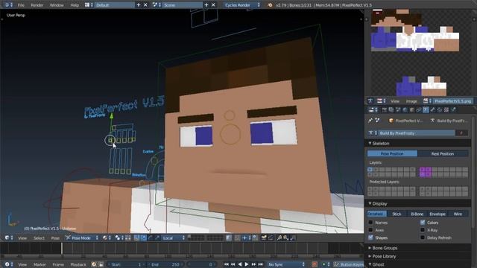
Task: Click the current frame number field
Action: [x=202, y=264]
